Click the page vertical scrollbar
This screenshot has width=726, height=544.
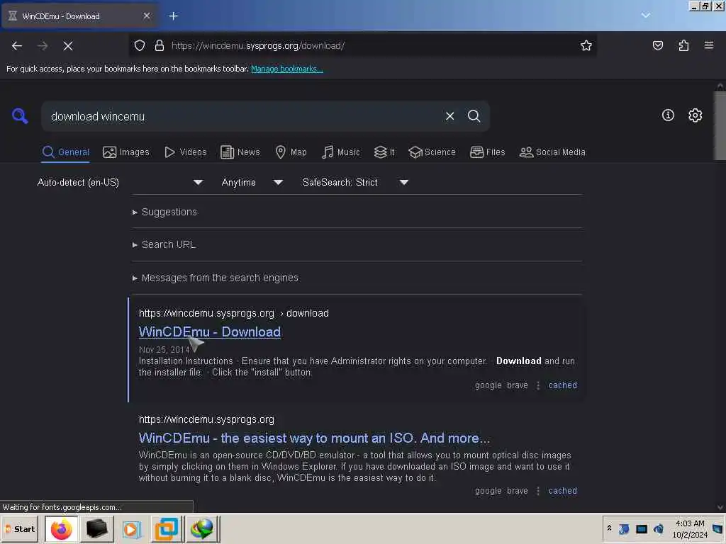click(720, 126)
